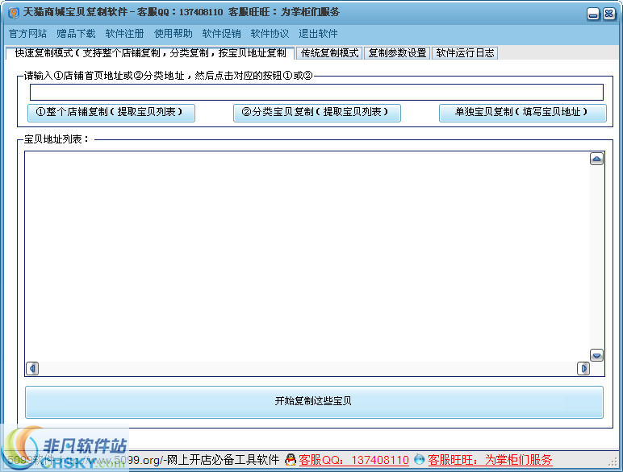Click the application icon in title bar
Image resolution: width=623 pixels, height=472 pixels.
(x=14, y=13)
